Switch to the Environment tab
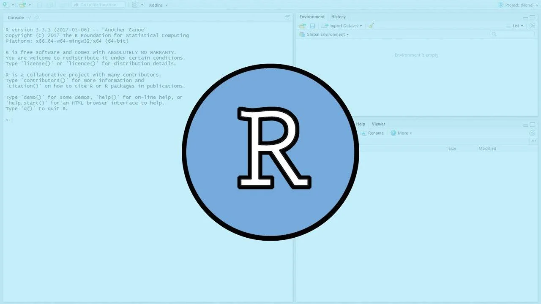Viewport: 541px width, 304px height. click(312, 17)
